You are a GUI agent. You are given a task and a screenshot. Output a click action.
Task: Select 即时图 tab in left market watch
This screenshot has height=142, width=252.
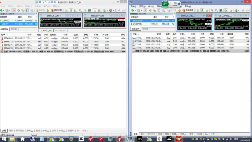click(14, 29)
